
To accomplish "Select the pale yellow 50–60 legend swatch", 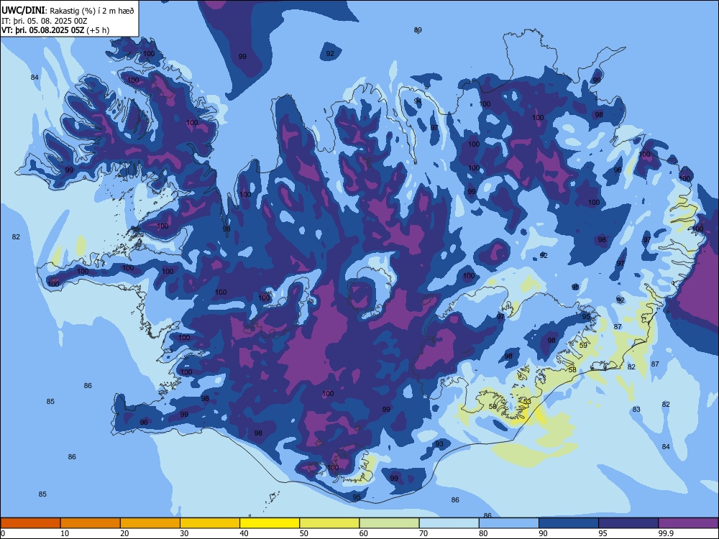I will coord(329,523).
